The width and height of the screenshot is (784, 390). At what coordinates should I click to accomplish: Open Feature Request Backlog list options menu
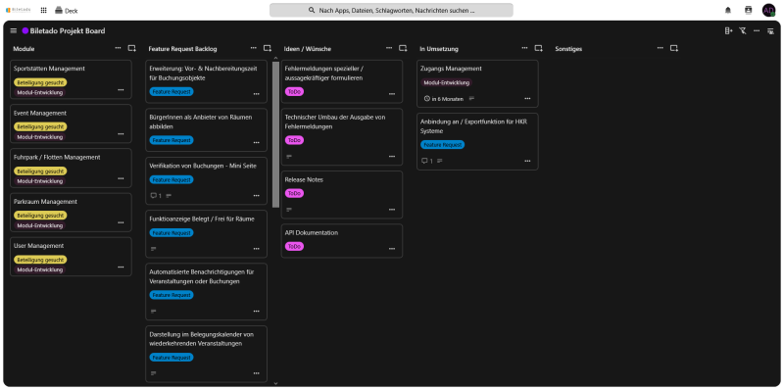pos(254,48)
